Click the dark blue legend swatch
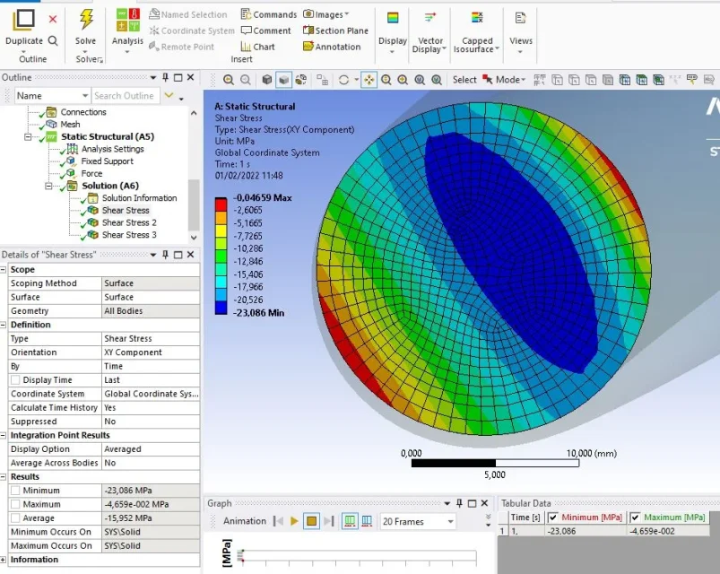The width and height of the screenshot is (720, 574). pyautogui.click(x=221, y=308)
